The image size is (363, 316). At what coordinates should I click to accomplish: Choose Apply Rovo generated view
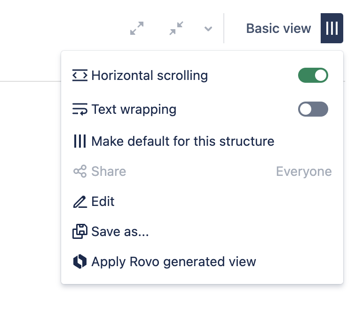pyautogui.click(x=174, y=261)
